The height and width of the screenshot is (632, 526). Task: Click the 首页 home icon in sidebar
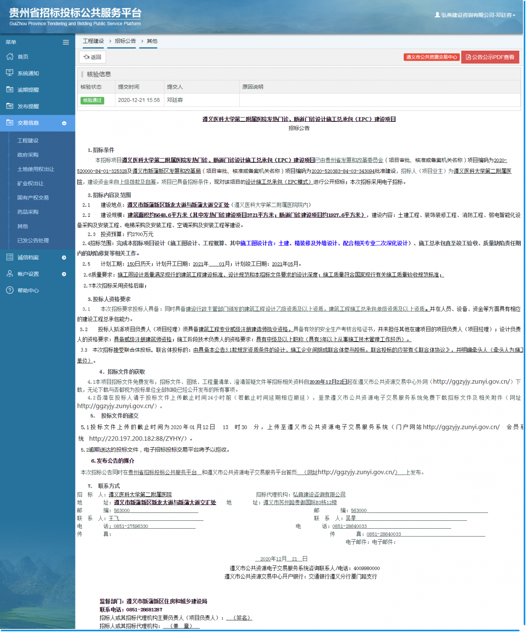pos(9,56)
